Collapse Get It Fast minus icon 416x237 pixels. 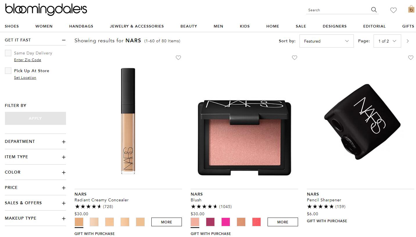pos(64,40)
